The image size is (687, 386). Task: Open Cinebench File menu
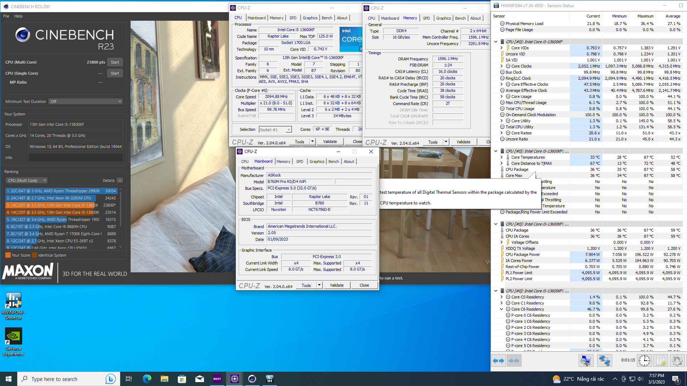(6, 16)
